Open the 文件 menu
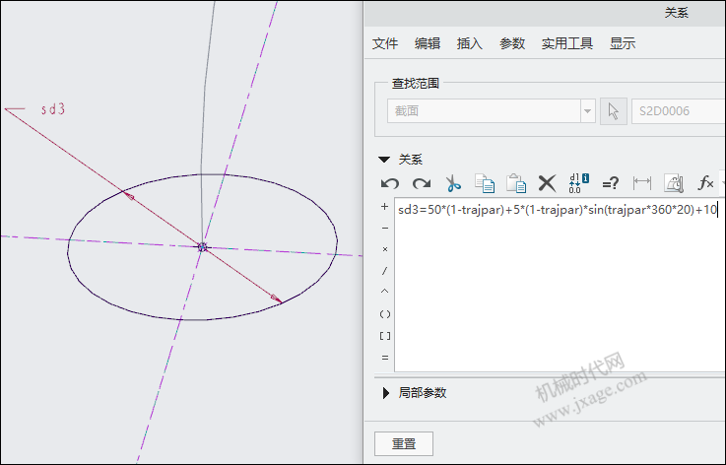 point(385,43)
